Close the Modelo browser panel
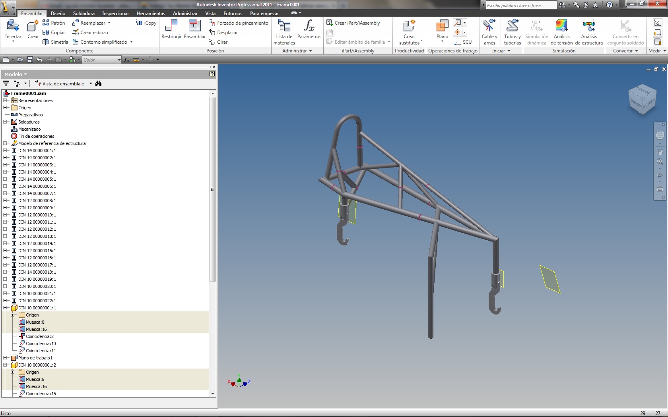668x417 pixels. point(214,68)
